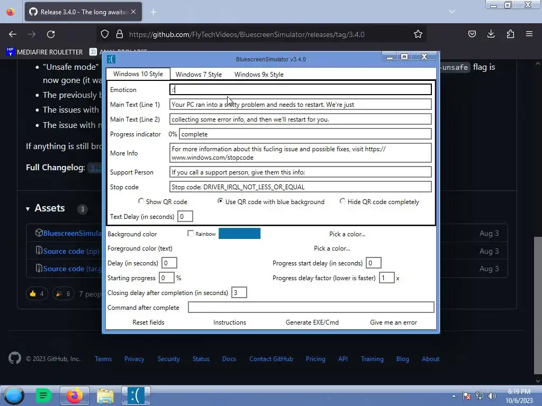542x406 pixels.
Task: Open the Contact GitHub footer link
Action: tap(271, 359)
